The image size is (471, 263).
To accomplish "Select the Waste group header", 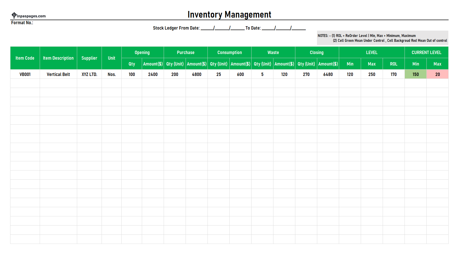I will 273,52.
